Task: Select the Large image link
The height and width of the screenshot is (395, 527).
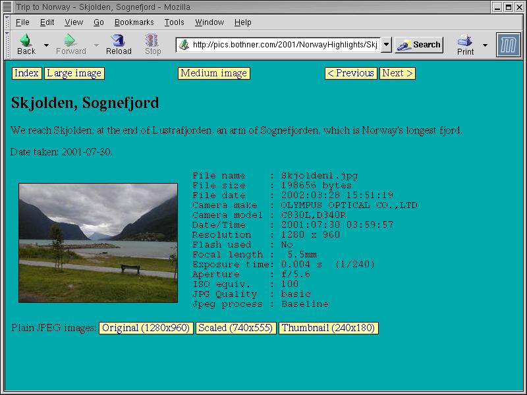Action: point(74,73)
